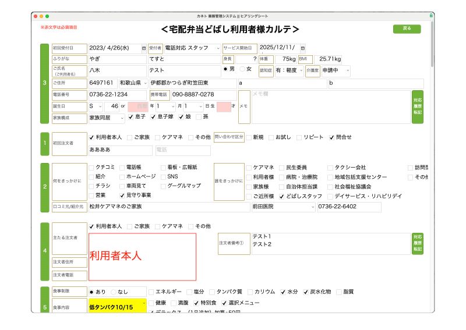This screenshot has height=330, width=466.
Task: Open the 食事内容 dropdown 低タンパク10/15
Action: pyautogui.click(x=118, y=307)
